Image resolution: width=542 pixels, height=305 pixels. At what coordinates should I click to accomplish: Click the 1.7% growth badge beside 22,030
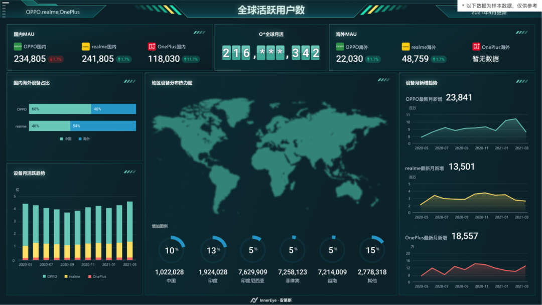[372, 59]
